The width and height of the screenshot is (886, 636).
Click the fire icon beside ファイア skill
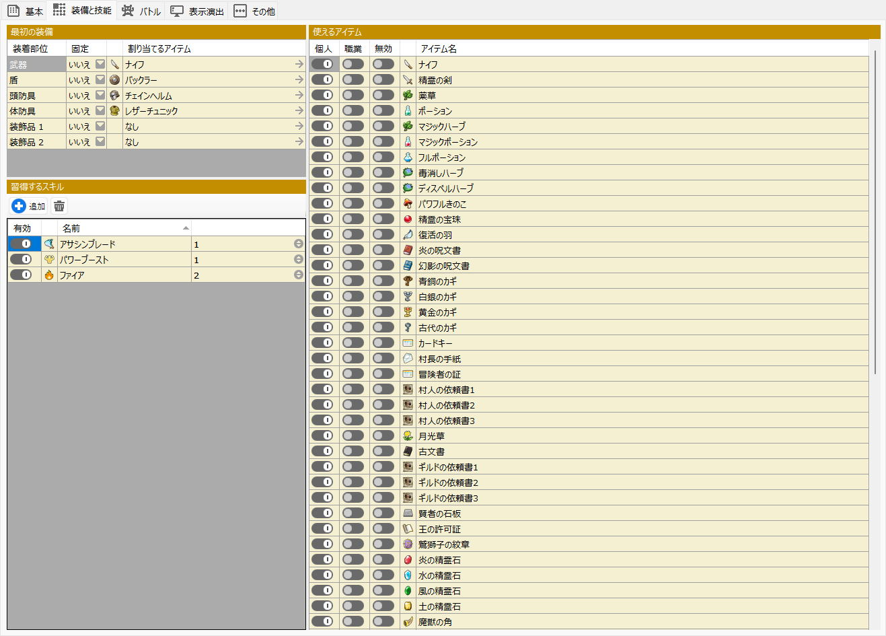[x=49, y=275]
